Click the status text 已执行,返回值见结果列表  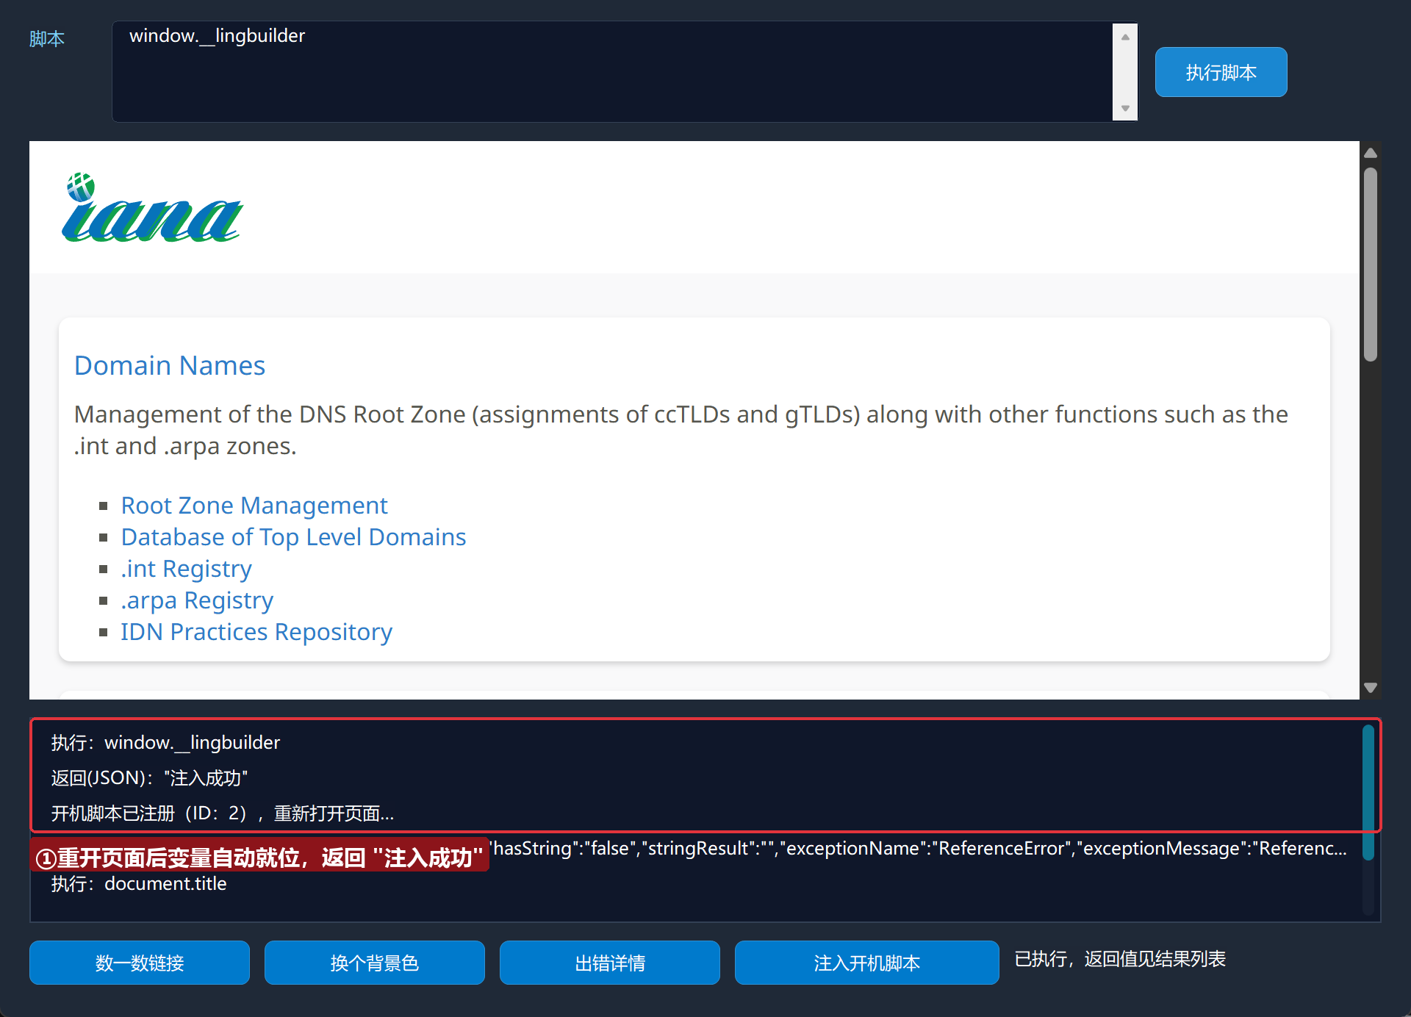[1120, 959]
